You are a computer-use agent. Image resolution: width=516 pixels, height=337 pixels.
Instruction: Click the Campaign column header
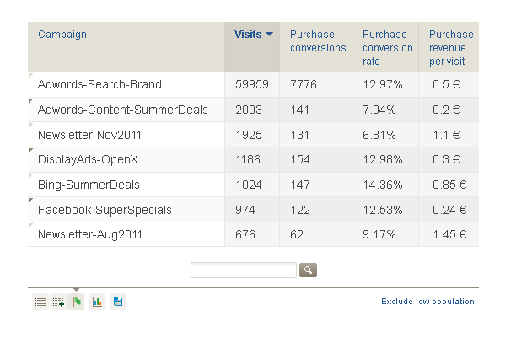click(62, 35)
